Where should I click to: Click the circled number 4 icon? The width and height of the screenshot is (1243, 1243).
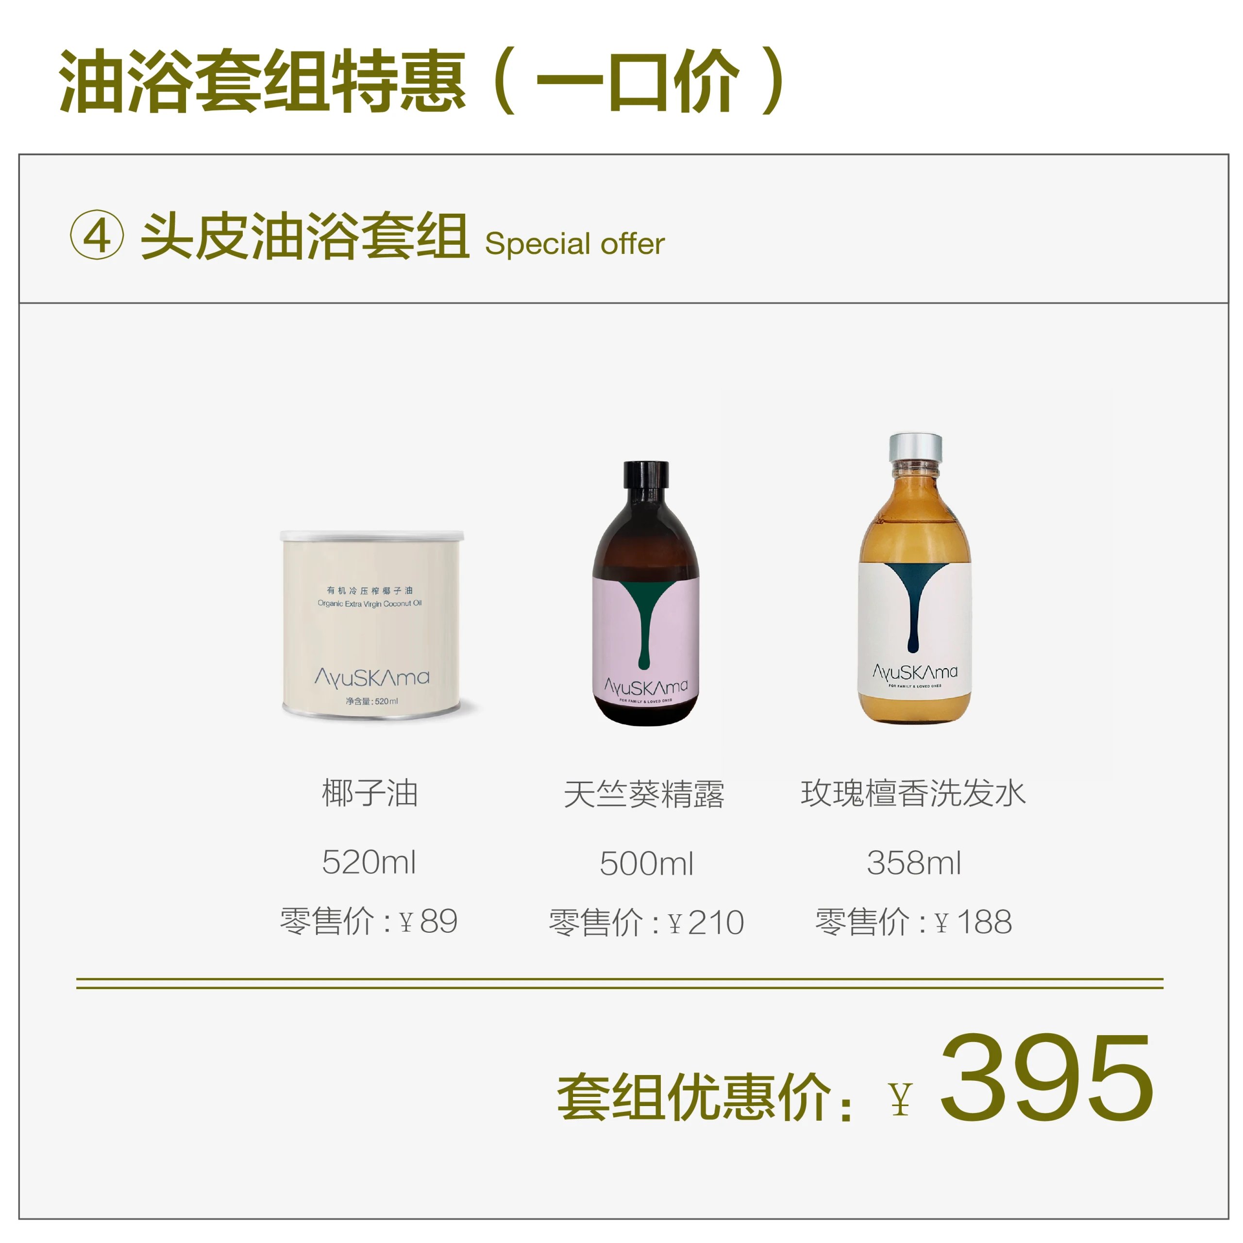[97, 235]
